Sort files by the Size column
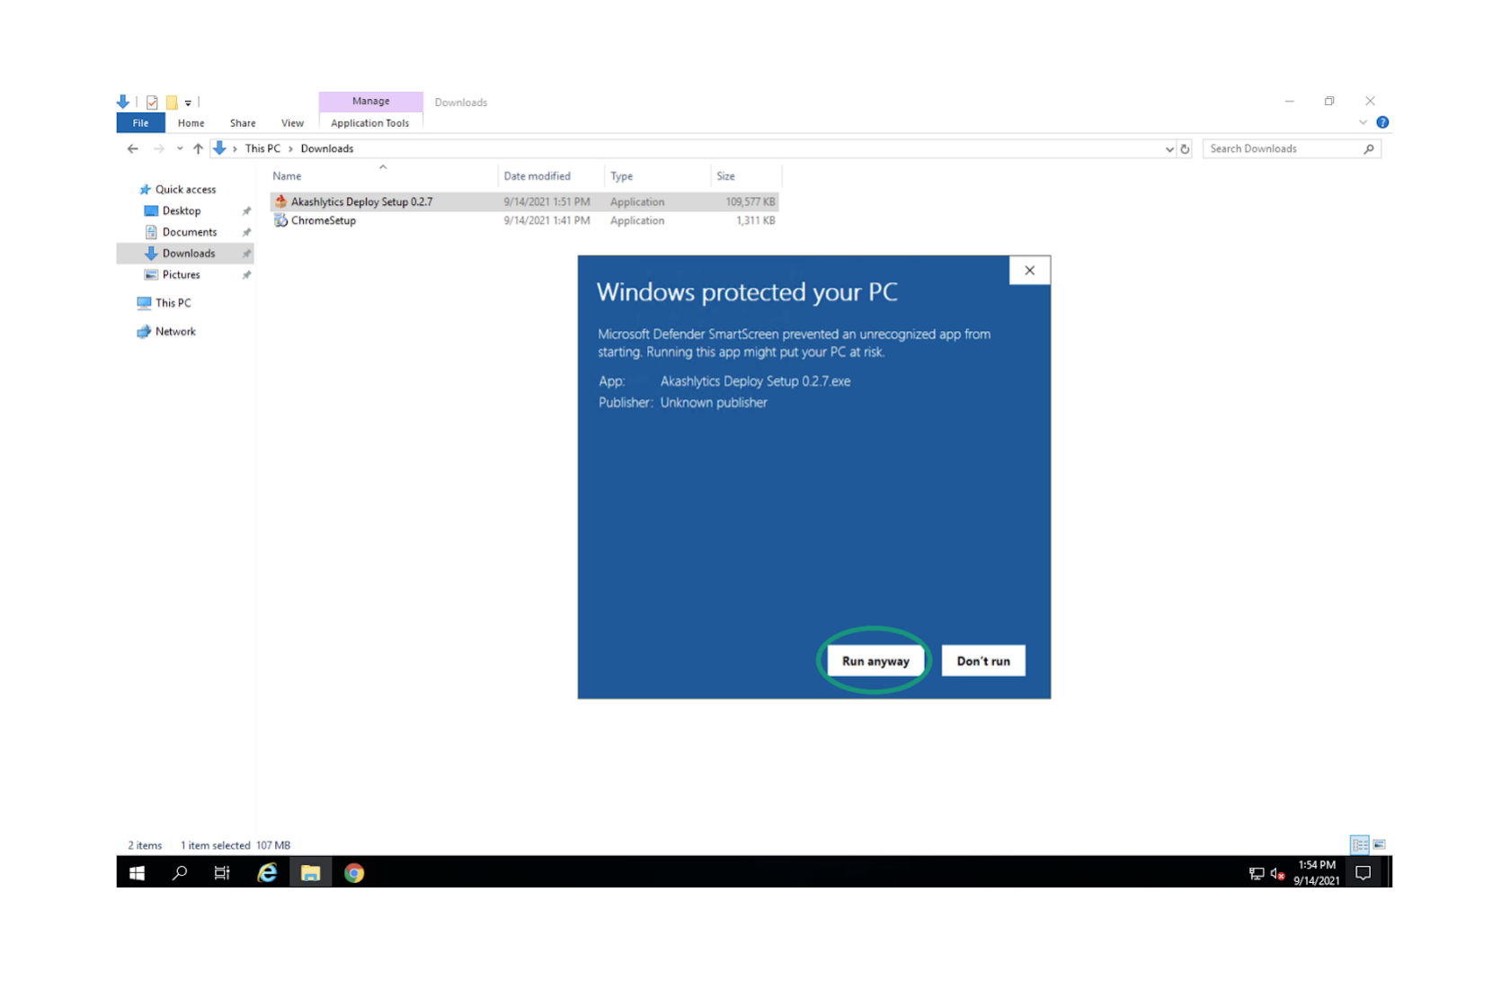Viewport: 1510px width, 981px height. point(746,176)
